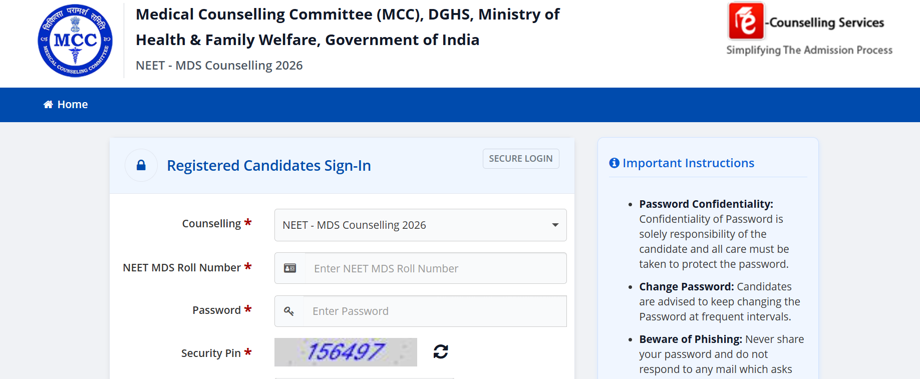Click the ID card icon in roll number field
This screenshot has width=920, height=379.
[290, 268]
